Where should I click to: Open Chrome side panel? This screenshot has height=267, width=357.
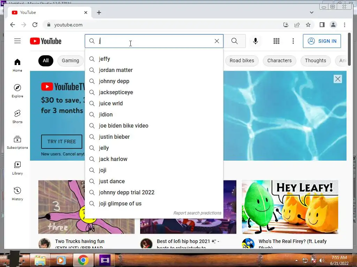322,25
